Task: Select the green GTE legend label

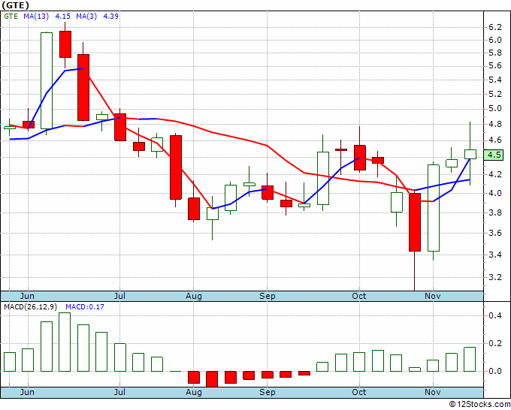Action: tap(11, 16)
